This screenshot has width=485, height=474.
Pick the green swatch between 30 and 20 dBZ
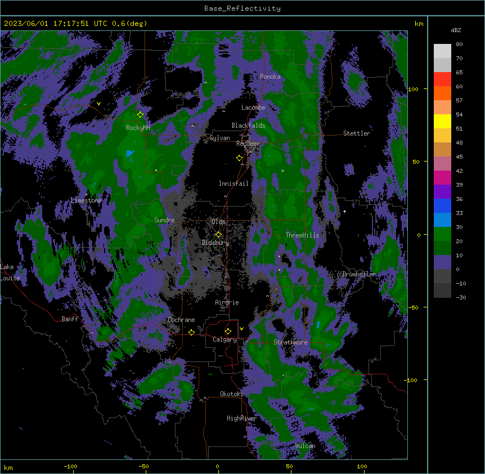[x=442, y=234]
